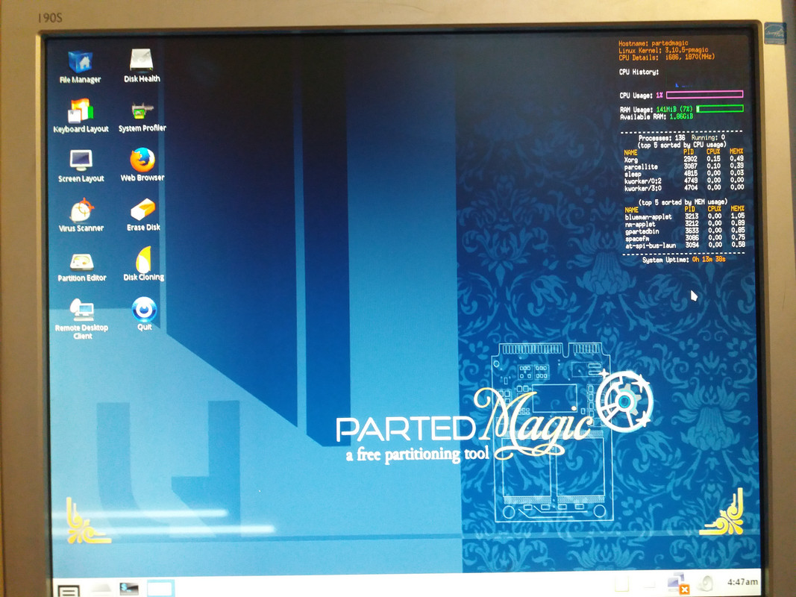Click the 'System Uptime' readout
This screenshot has width=796, height=597.
tap(683, 260)
